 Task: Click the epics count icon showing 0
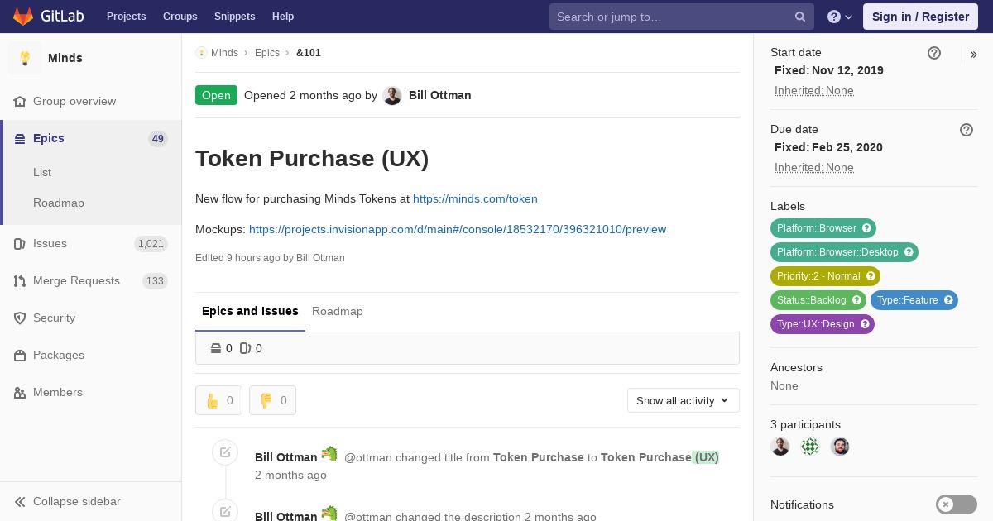click(x=216, y=348)
